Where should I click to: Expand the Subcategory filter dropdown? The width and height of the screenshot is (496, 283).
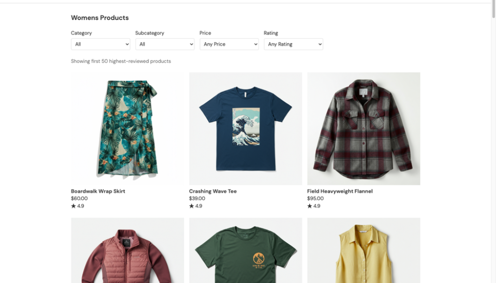pos(165,44)
